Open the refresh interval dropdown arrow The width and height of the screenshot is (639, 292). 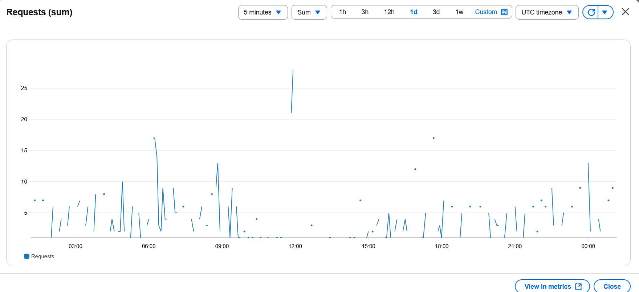pyautogui.click(x=605, y=12)
